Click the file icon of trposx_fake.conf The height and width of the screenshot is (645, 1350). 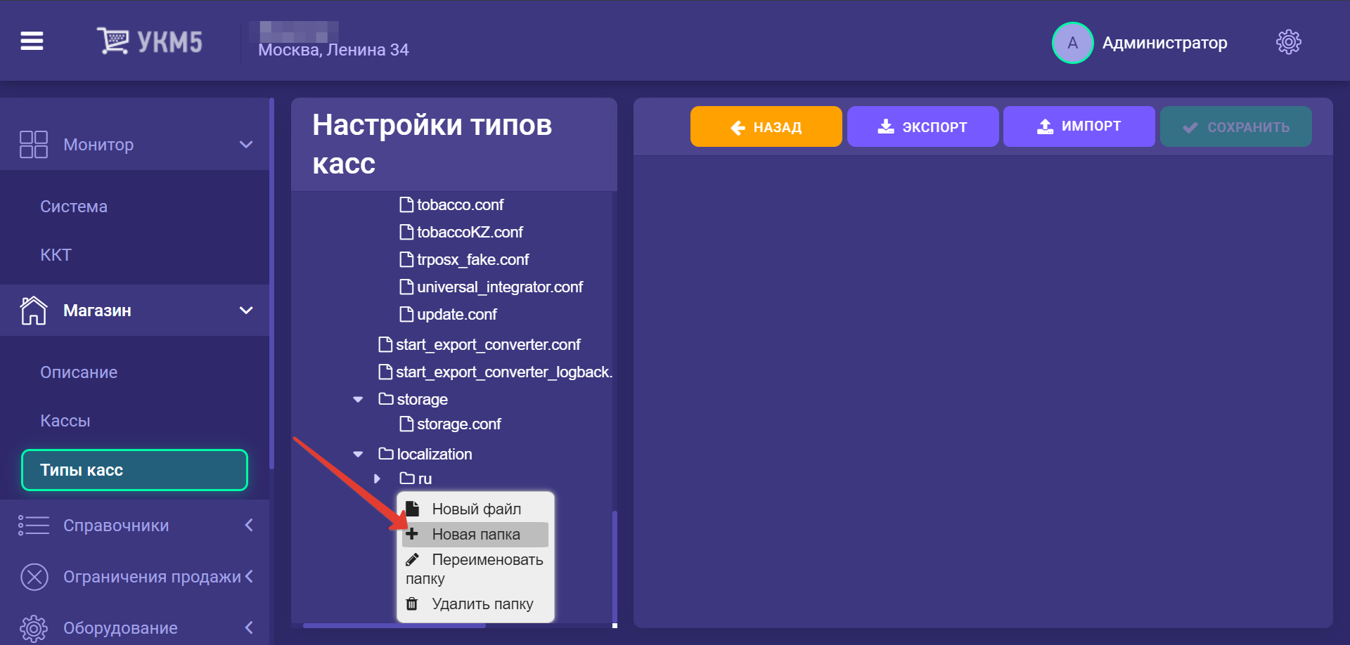(406, 259)
